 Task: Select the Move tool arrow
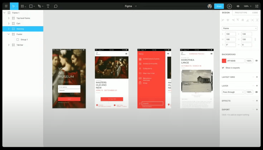tap(13, 6)
